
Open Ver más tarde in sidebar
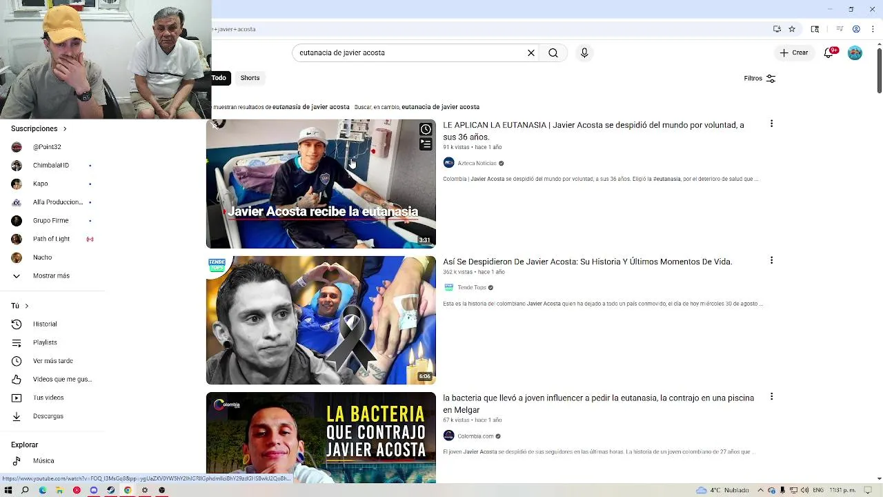pos(53,361)
